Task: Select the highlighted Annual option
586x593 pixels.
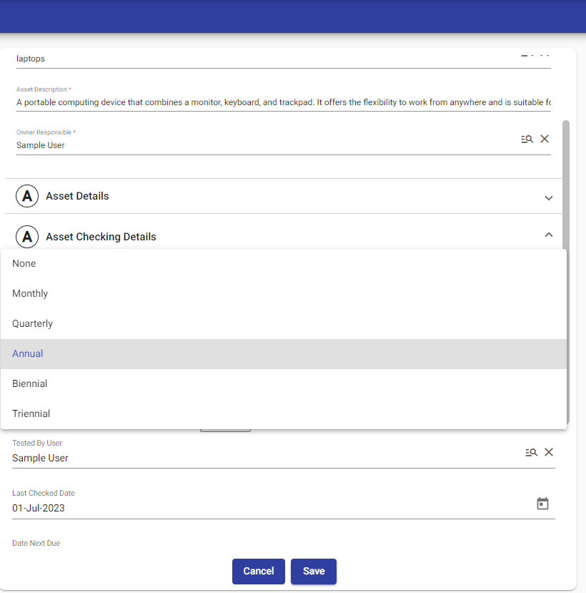Action: [28, 354]
